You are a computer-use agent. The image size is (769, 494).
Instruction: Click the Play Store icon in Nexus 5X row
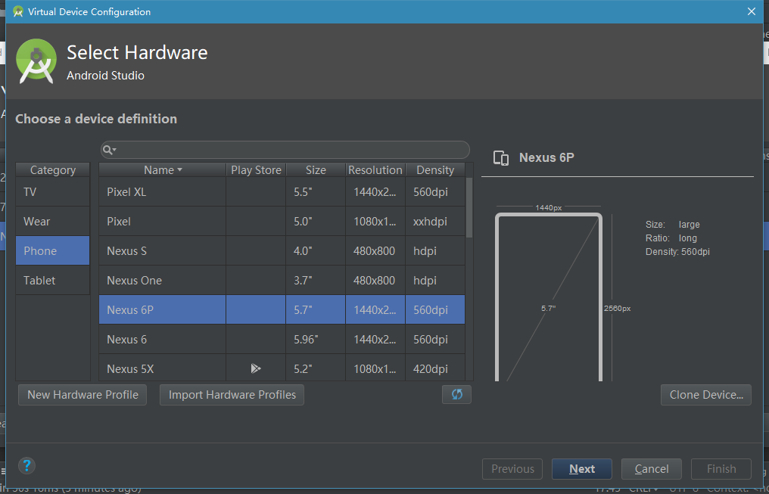tap(256, 368)
